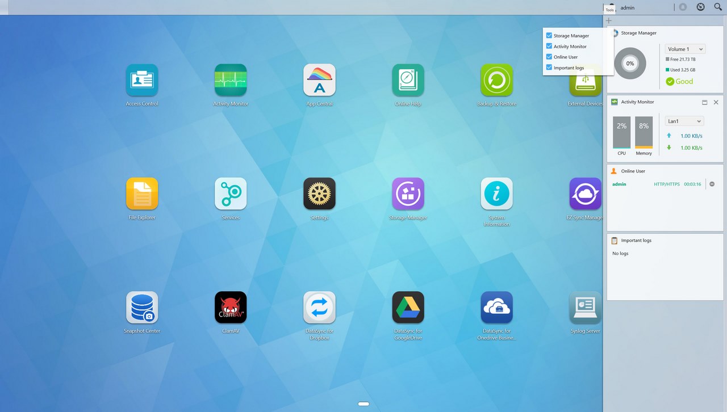
Task: Open Storage Manager desktop icon
Action: click(x=408, y=194)
